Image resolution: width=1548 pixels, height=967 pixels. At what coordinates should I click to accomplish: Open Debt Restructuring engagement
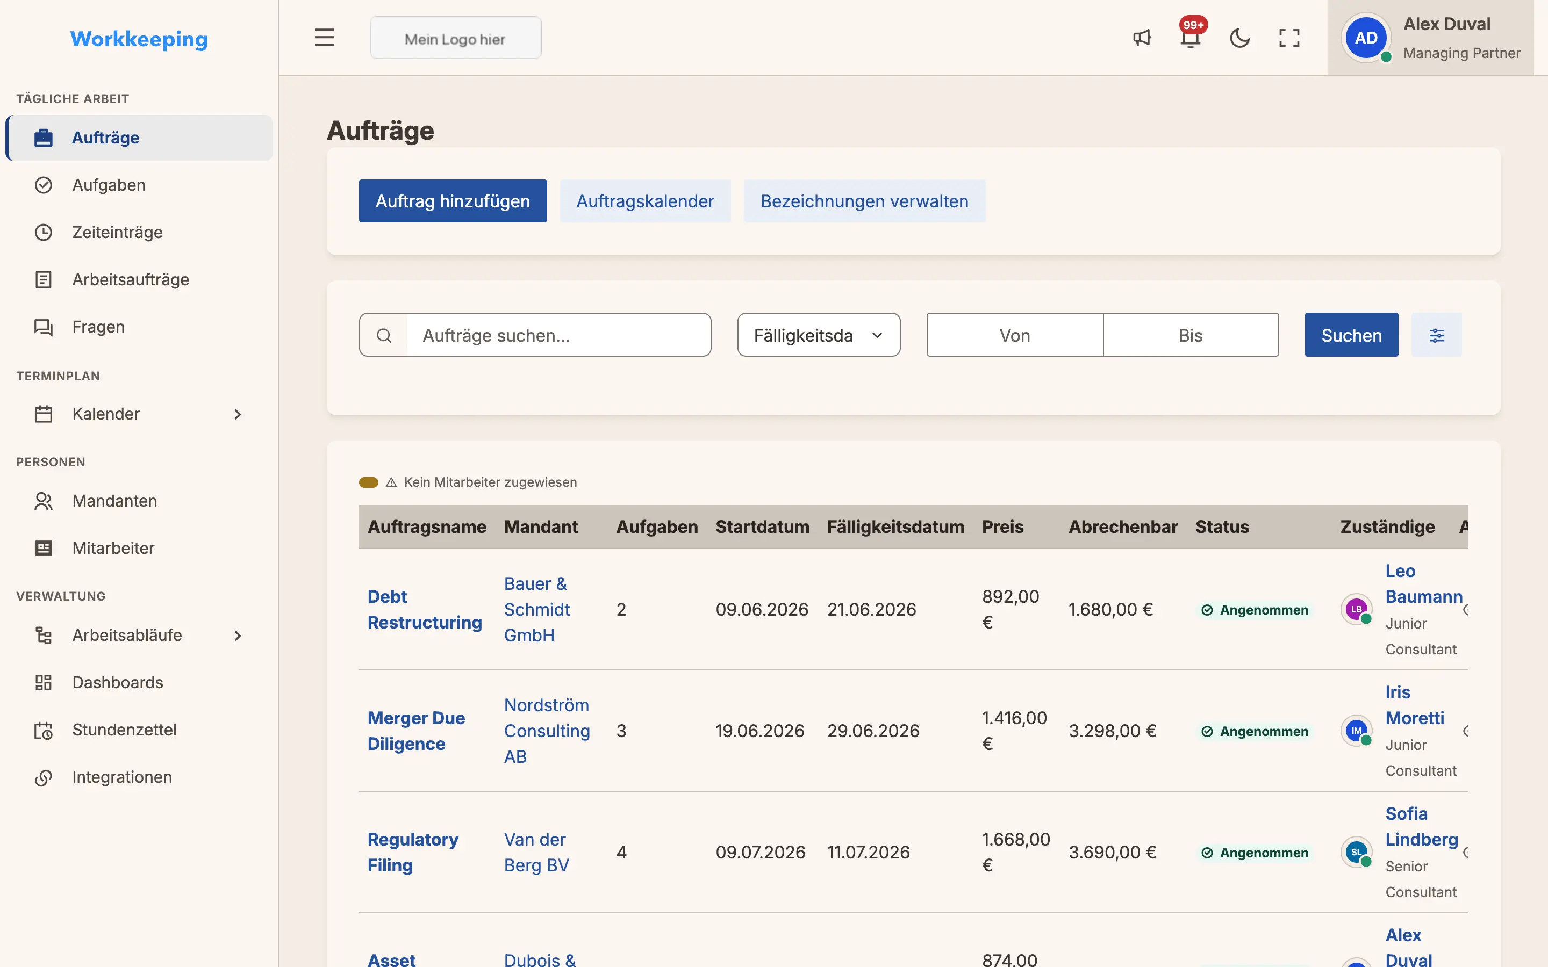[425, 610]
